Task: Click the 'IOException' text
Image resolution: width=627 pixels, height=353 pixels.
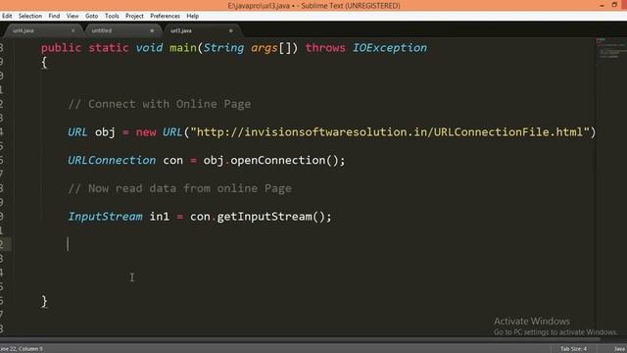Action: pyautogui.click(x=390, y=48)
